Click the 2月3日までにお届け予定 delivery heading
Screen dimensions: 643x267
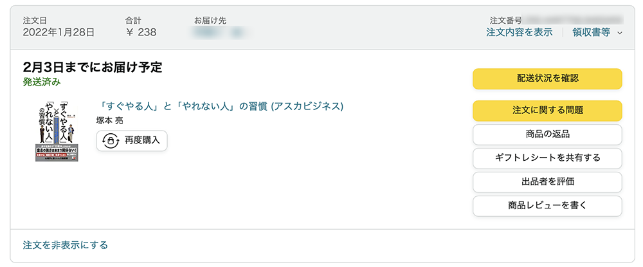[x=93, y=68]
